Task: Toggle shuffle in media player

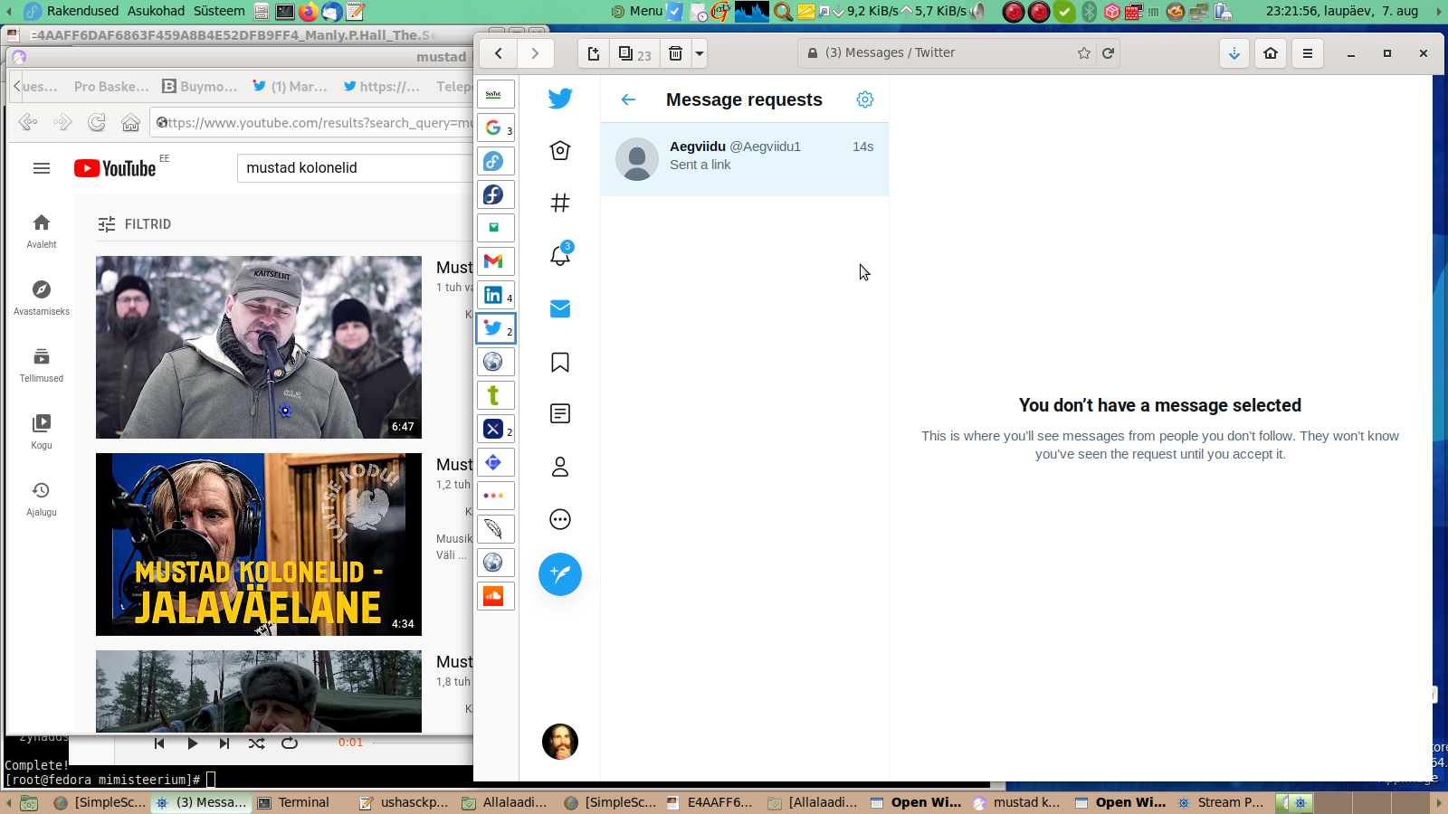Action: 257,743
